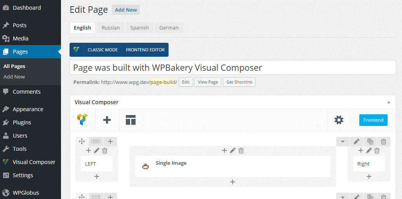Screen dimensions: 402x199
Task: Delete left column with trash icon
Action: coord(104,150)
